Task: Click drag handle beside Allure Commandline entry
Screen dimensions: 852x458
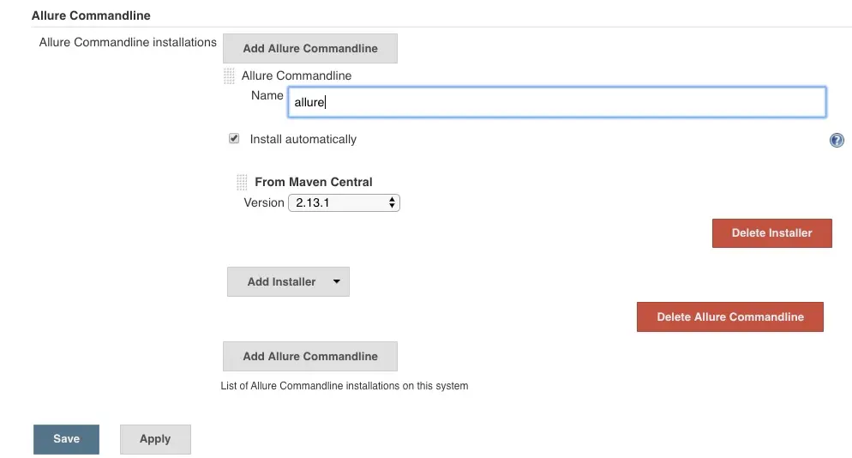Action: (229, 76)
